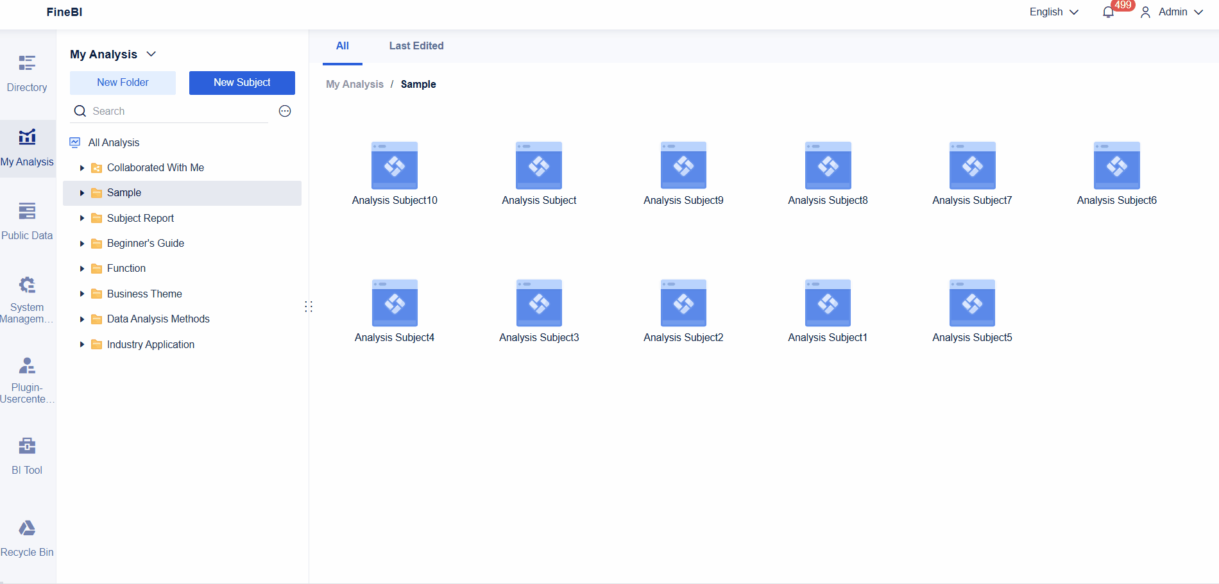Expand the Business Theme folder arrow
The image size is (1219, 584).
82,294
